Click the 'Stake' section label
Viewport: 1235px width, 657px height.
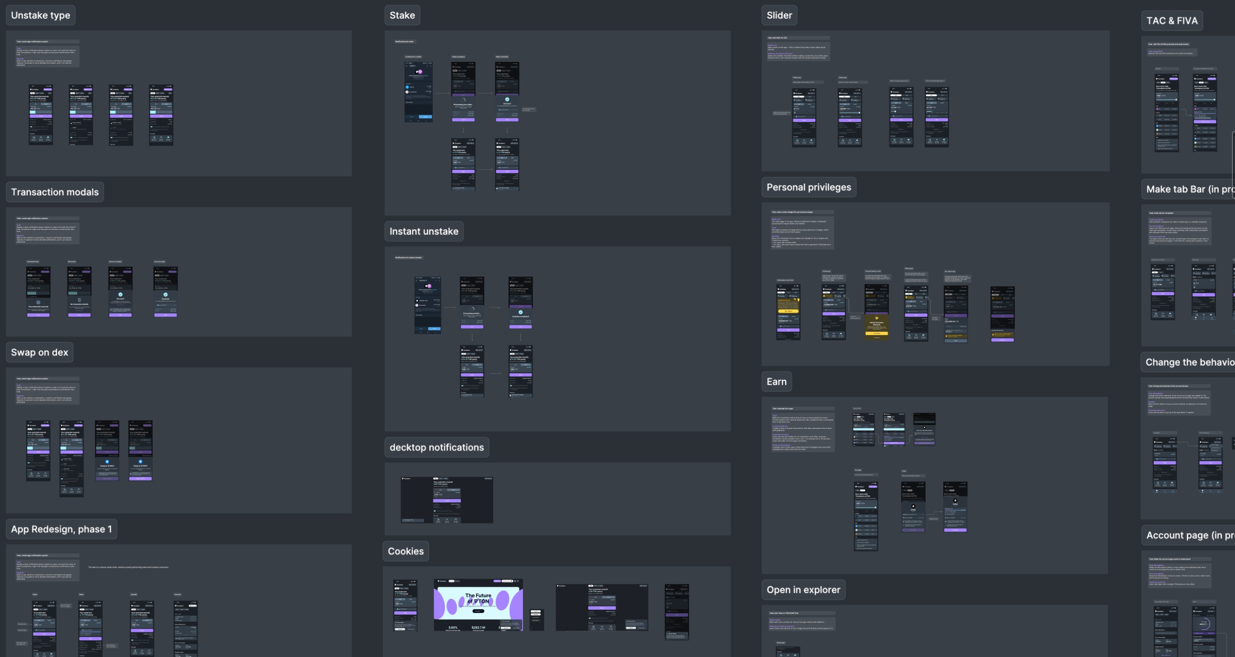click(402, 15)
